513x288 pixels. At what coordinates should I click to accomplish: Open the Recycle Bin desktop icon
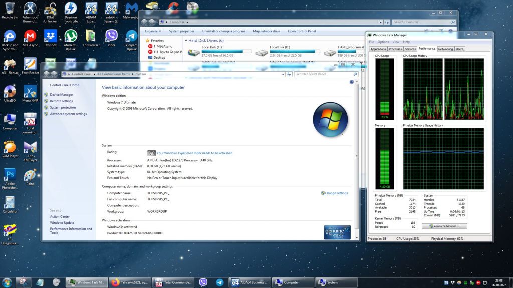click(x=10, y=11)
